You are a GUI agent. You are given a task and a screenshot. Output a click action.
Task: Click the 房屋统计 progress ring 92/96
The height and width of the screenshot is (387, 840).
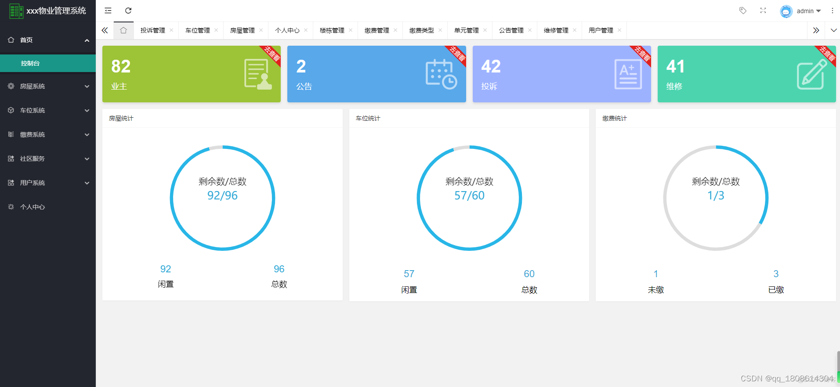pos(223,198)
